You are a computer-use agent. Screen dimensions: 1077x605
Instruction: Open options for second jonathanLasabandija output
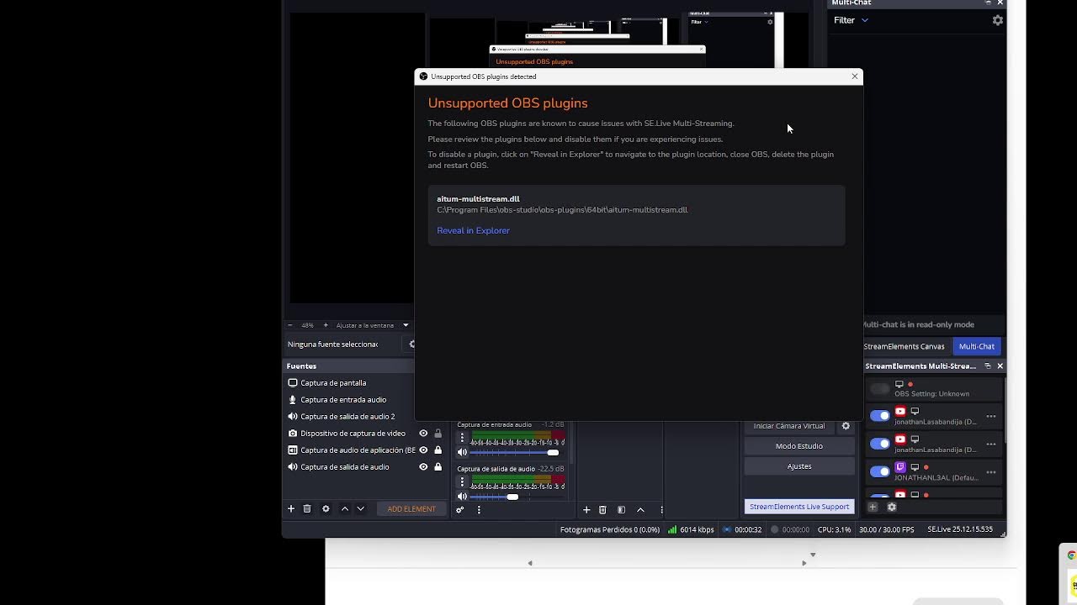[991, 445]
